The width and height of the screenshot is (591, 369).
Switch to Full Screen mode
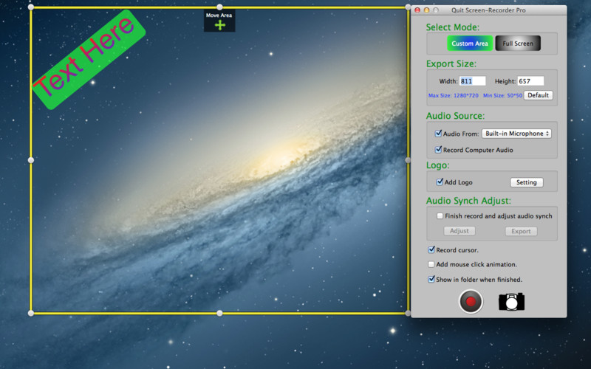tap(518, 44)
